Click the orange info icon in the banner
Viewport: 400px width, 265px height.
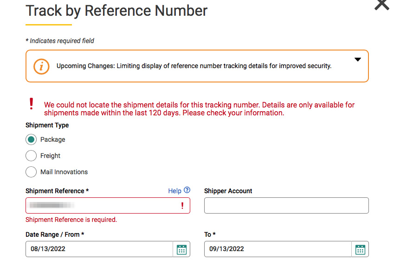coord(41,66)
